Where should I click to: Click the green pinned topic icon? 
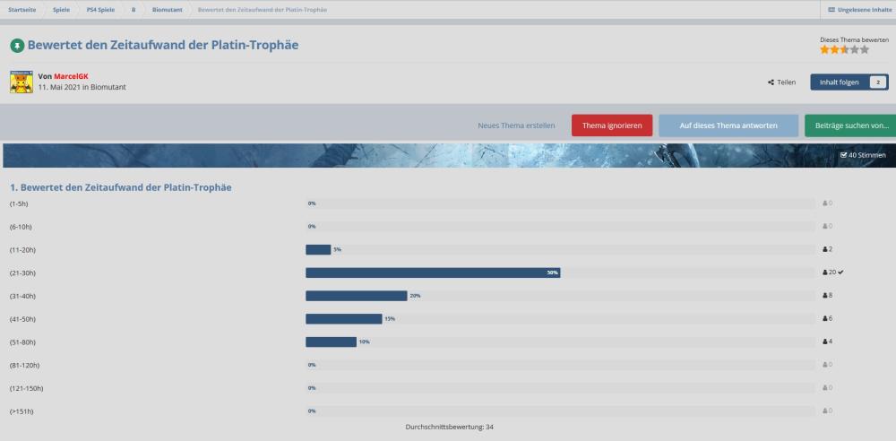pos(16,45)
